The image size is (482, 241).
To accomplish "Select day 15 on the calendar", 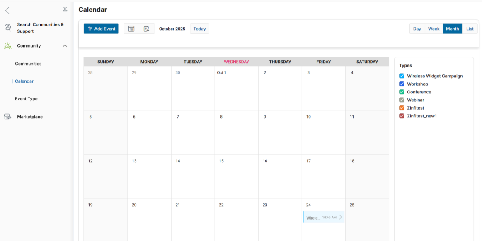I will 236,177.
